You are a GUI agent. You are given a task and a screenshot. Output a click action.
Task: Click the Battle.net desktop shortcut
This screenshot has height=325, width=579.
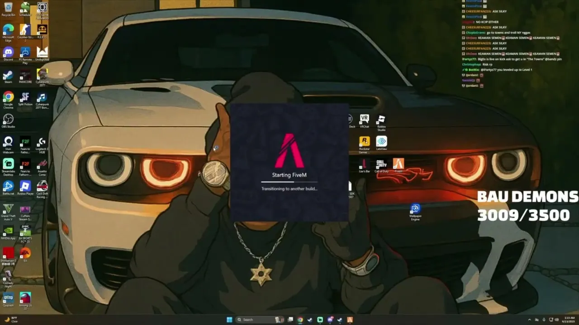(x=8, y=187)
